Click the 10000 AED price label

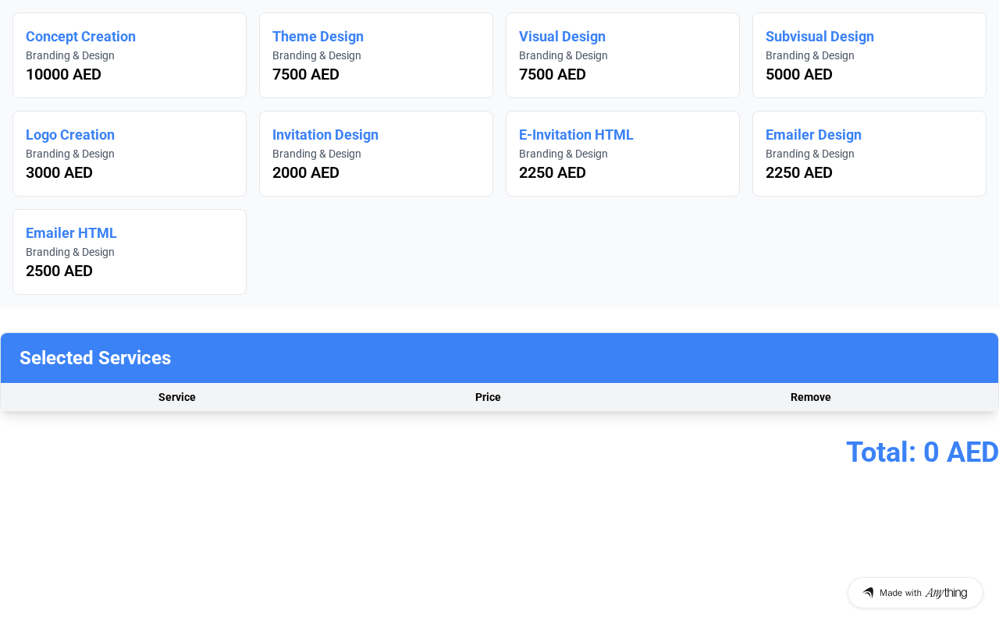[63, 75]
